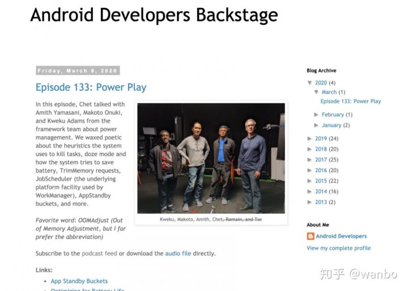408x291 pixels.
Task: Open the podcast feed link
Action: pyautogui.click(x=99, y=254)
